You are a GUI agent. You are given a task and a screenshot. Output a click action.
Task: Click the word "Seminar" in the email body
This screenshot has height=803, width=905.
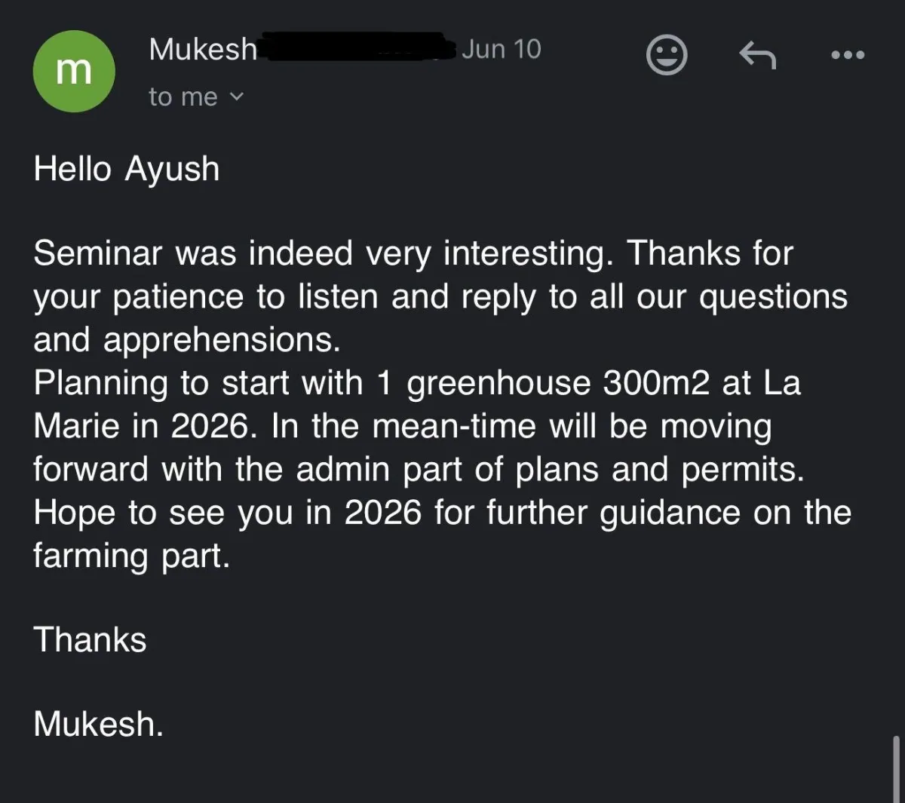tap(98, 253)
